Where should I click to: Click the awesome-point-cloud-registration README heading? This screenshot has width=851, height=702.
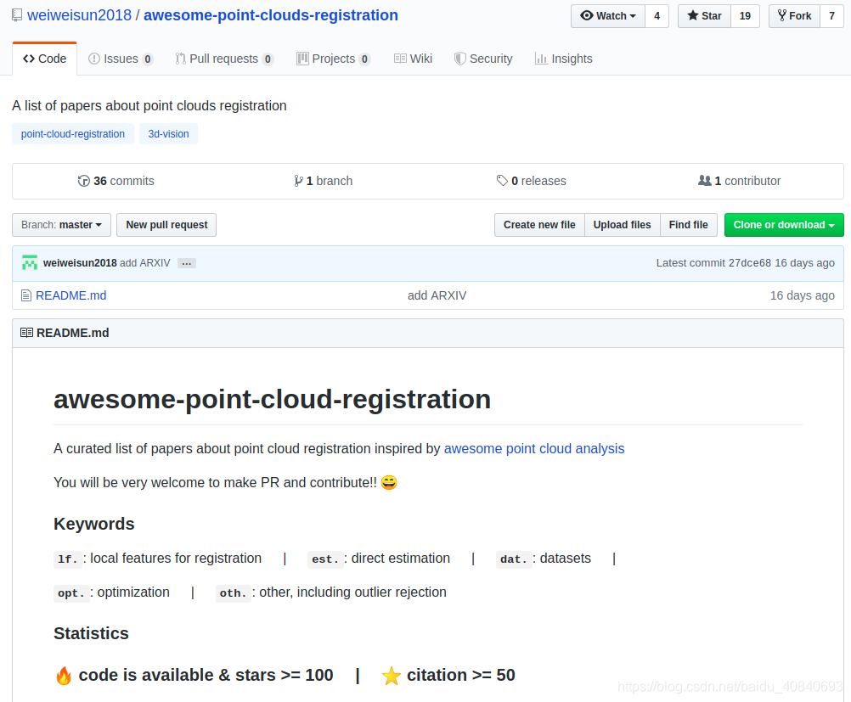point(272,399)
